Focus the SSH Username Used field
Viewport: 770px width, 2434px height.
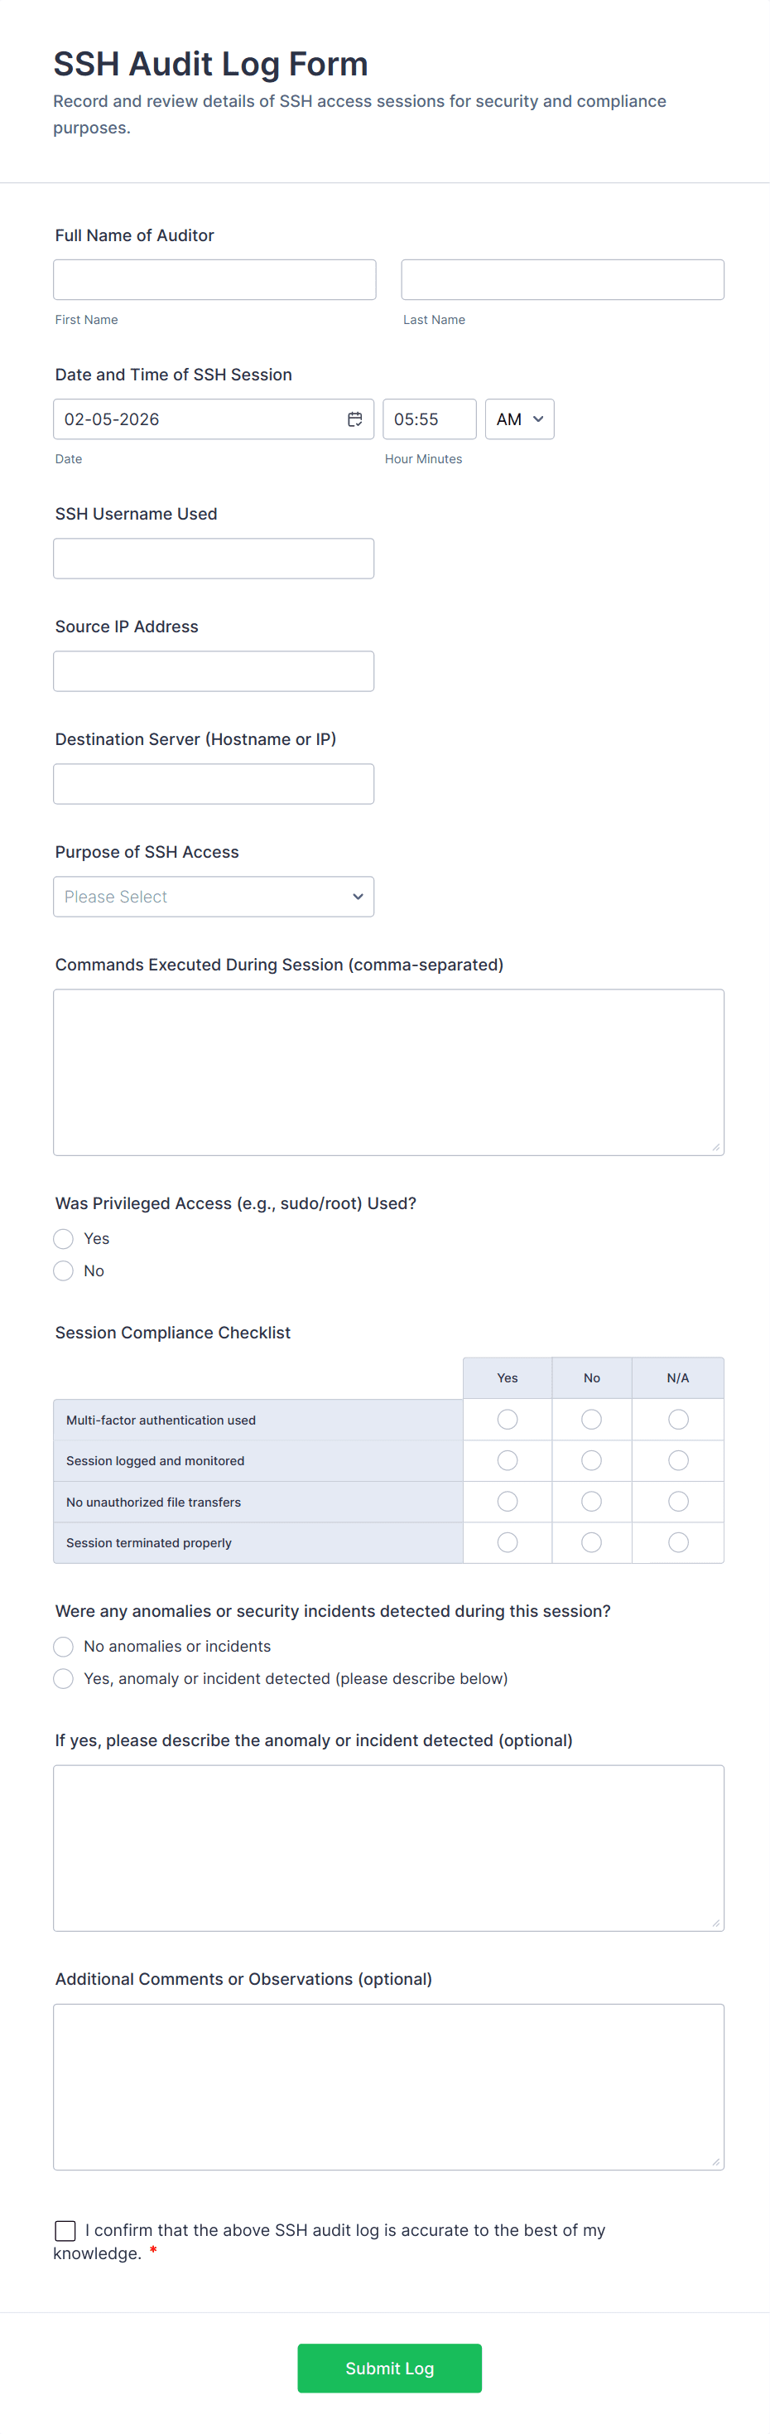click(214, 559)
